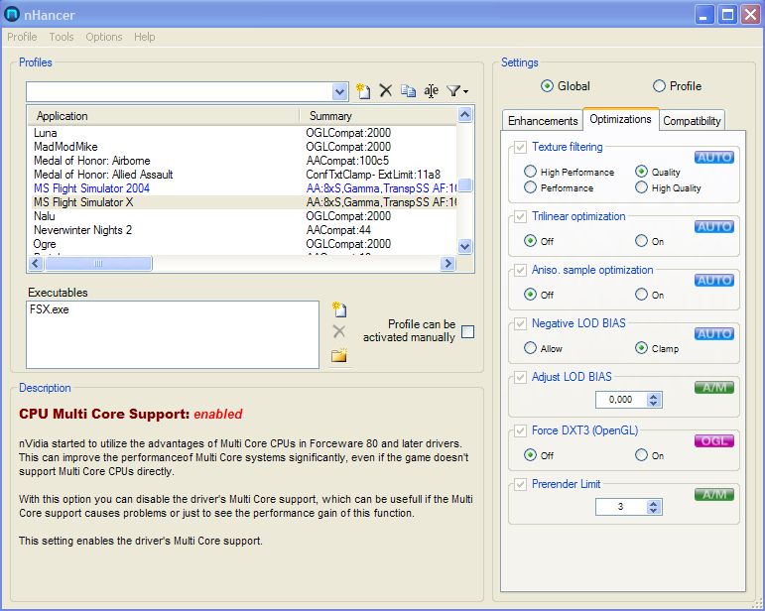This screenshot has width=765, height=611.
Task: Toggle the Prerender Limit checkbox
Action: pyautogui.click(x=520, y=484)
